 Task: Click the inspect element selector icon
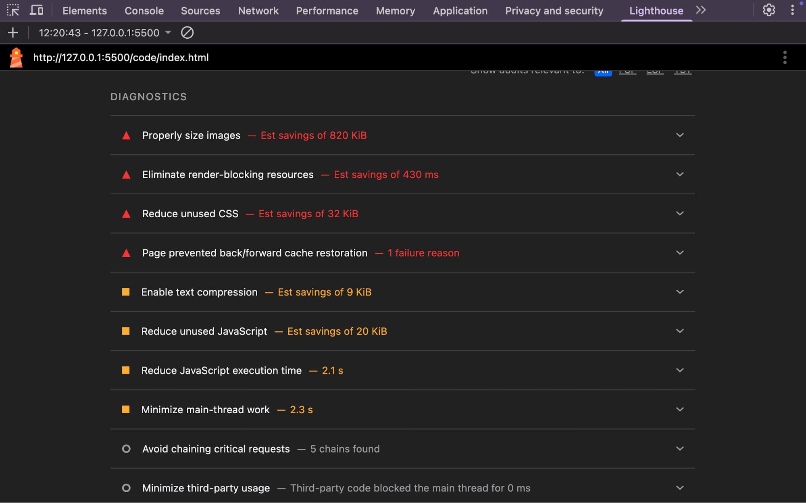pos(13,10)
